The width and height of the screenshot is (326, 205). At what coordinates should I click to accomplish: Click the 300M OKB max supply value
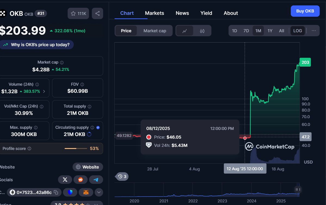pyautogui.click(x=24, y=134)
